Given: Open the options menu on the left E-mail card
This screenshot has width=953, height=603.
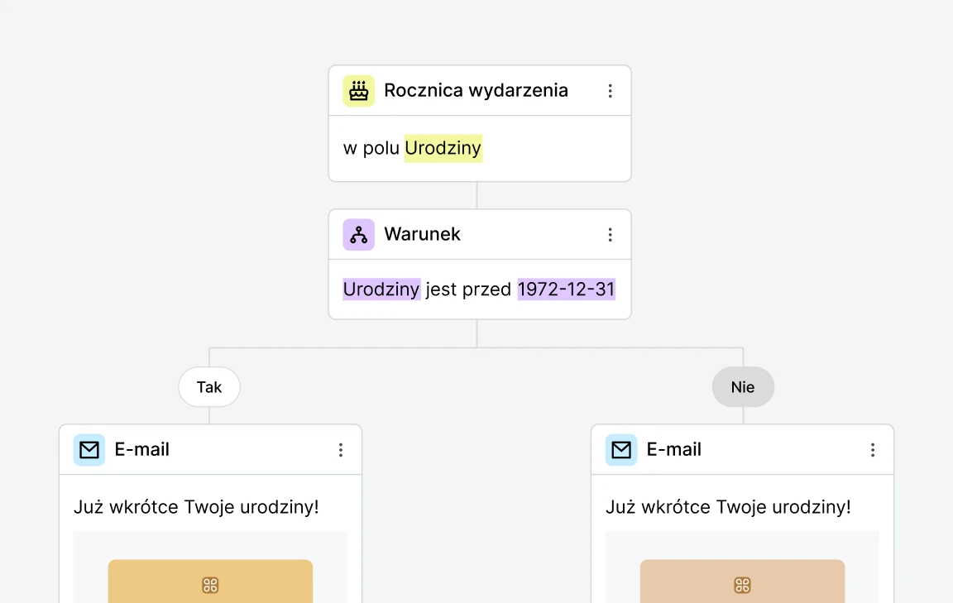Looking at the screenshot, I should 342,449.
